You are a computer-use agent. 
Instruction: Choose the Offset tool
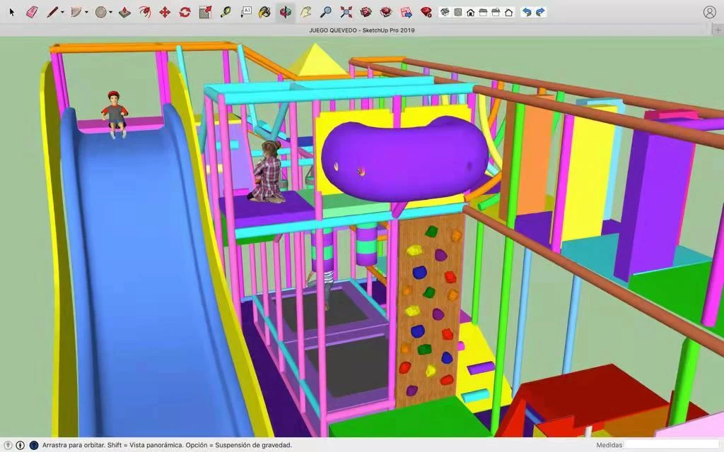tap(144, 12)
